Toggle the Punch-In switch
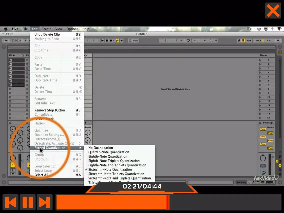This screenshot has width=284, height=213. pyautogui.click(x=181, y=40)
